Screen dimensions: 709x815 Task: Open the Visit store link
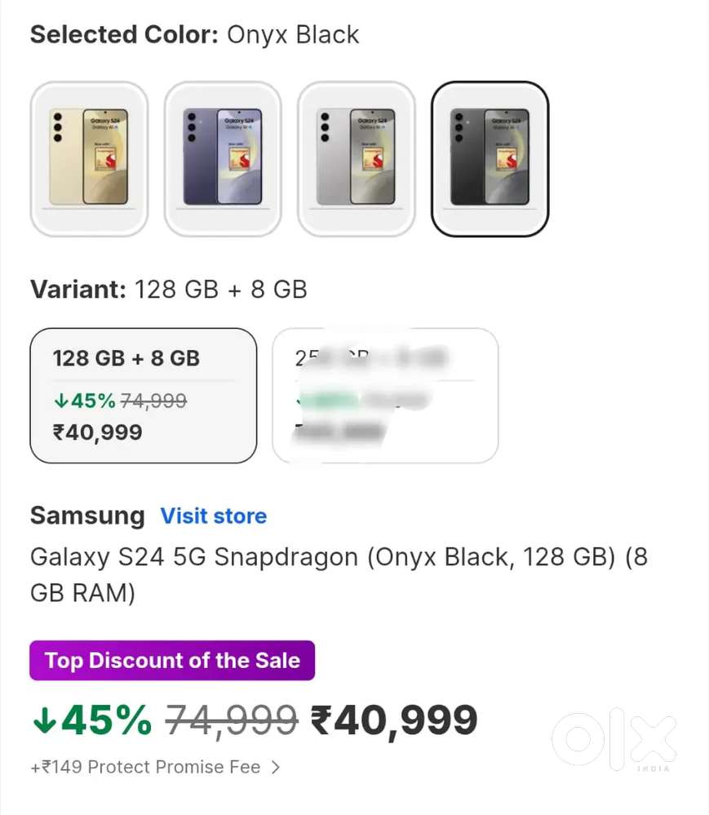click(x=213, y=516)
